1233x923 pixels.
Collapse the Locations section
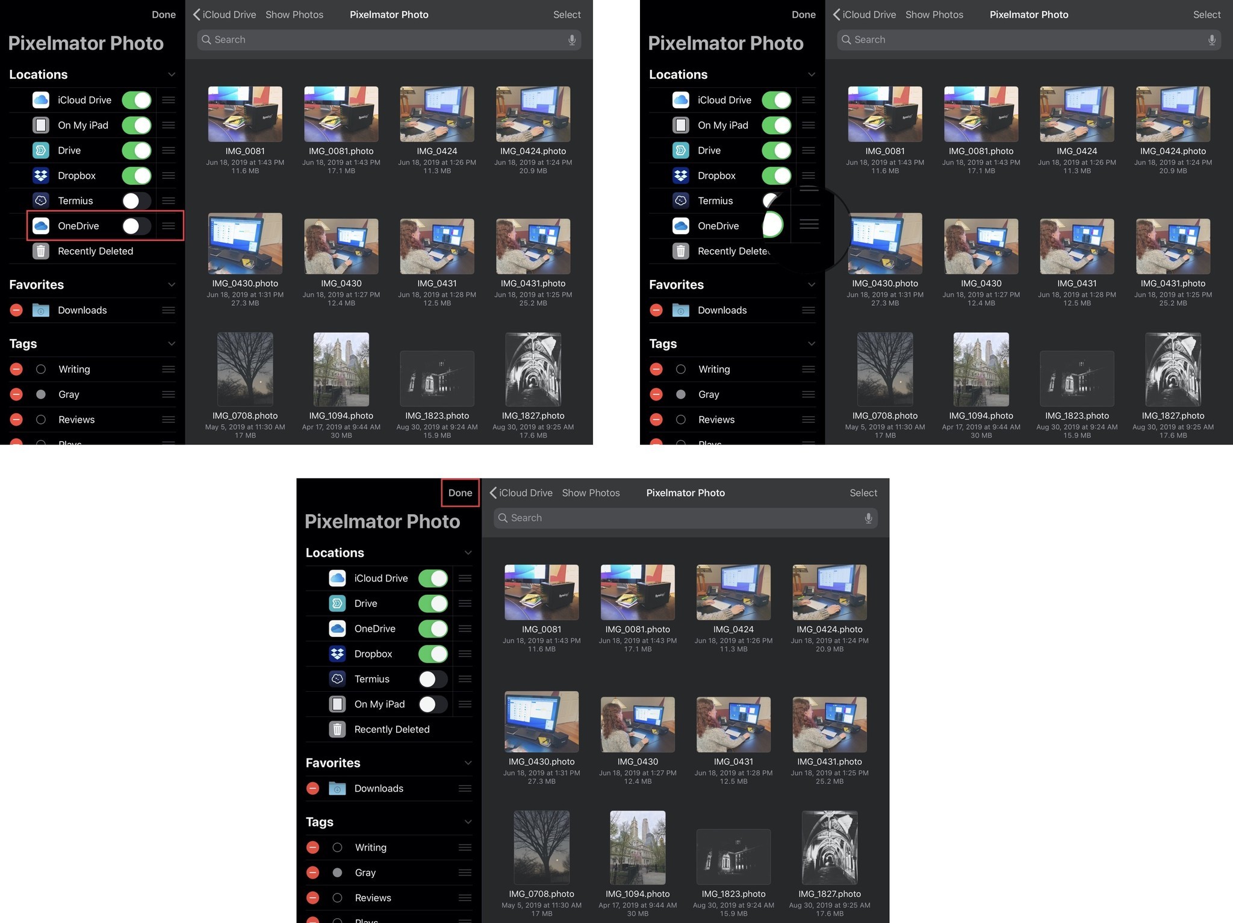[172, 73]
